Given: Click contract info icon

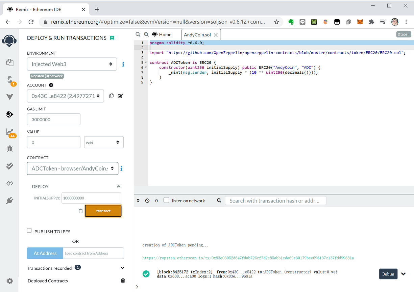Looking at the screenshot, I should [121, 168].
